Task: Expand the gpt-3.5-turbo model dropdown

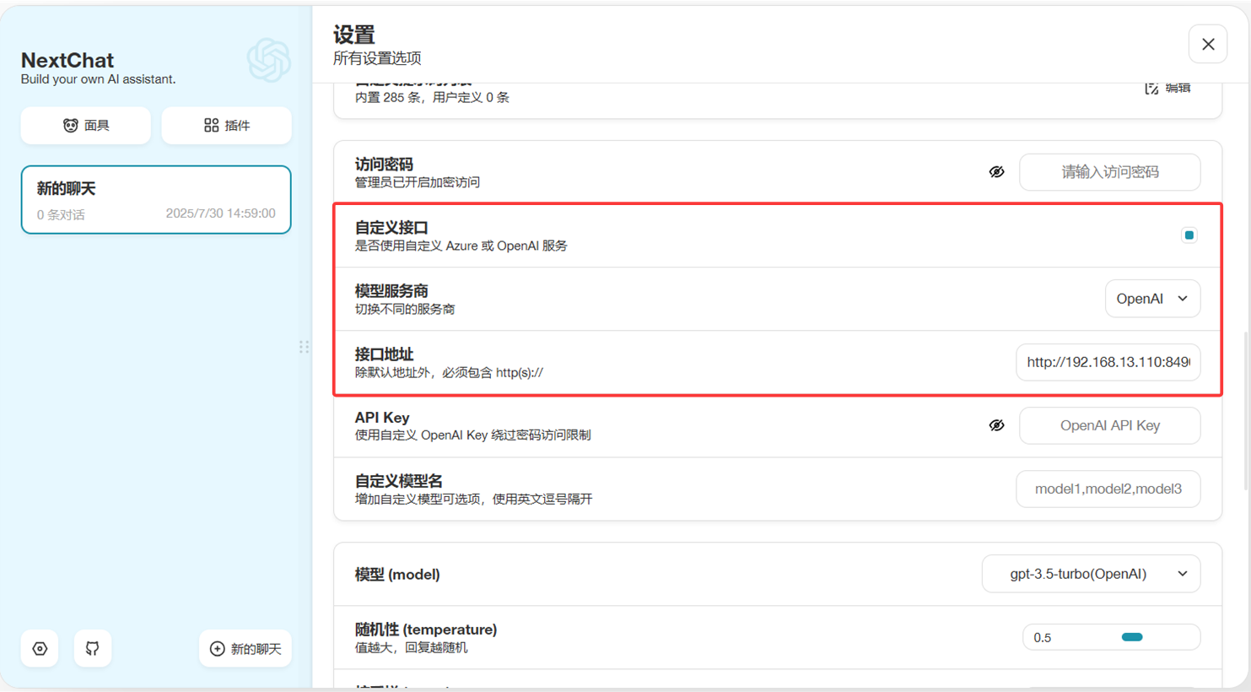Action: pos(1090,574)
